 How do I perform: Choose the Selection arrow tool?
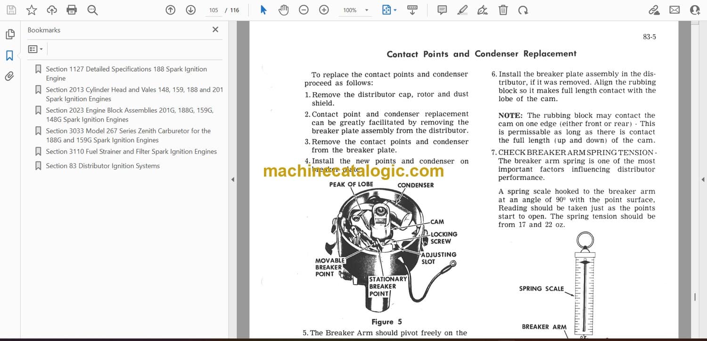coord(263,10)
